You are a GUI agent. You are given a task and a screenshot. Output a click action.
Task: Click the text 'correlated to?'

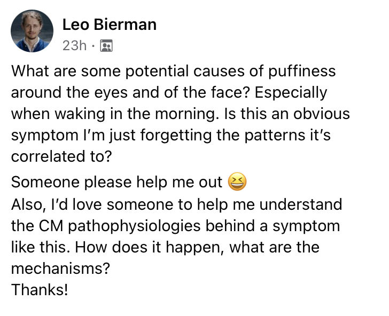62,156
